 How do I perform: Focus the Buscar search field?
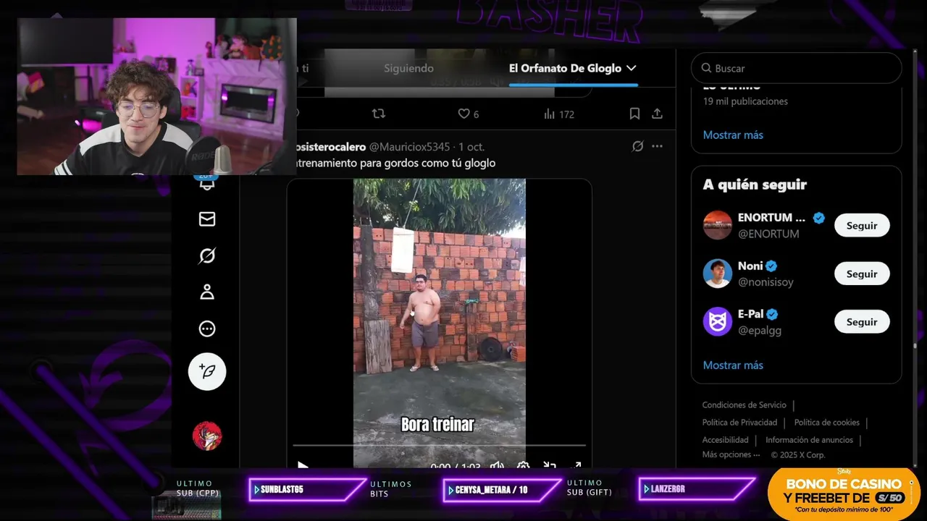(797, 68)
